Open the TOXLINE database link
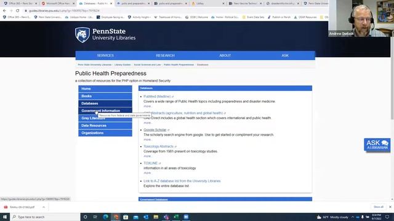Image resolution: width=394 pixels, height=221 pixels. [150, 163]
